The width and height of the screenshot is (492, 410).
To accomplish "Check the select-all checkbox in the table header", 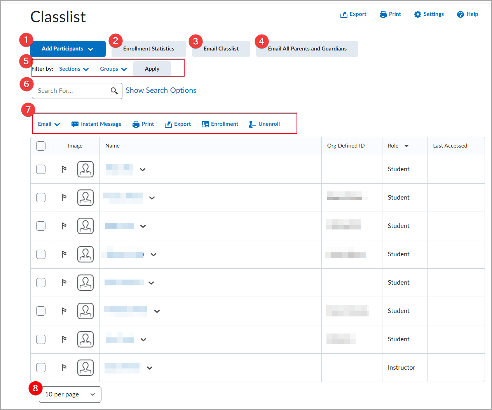I will coord(40,146).
